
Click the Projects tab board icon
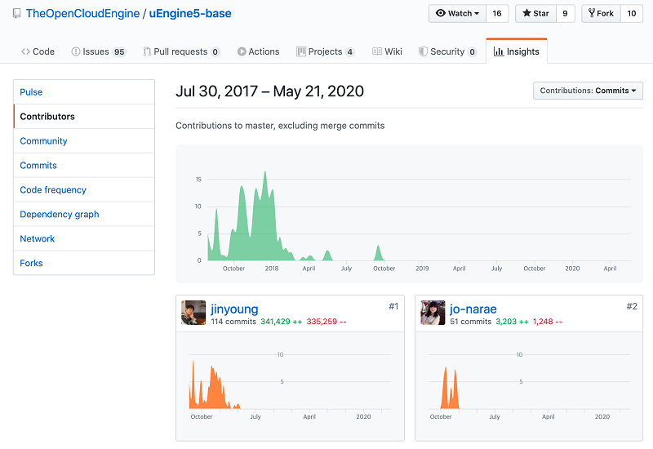pos(300,51)
